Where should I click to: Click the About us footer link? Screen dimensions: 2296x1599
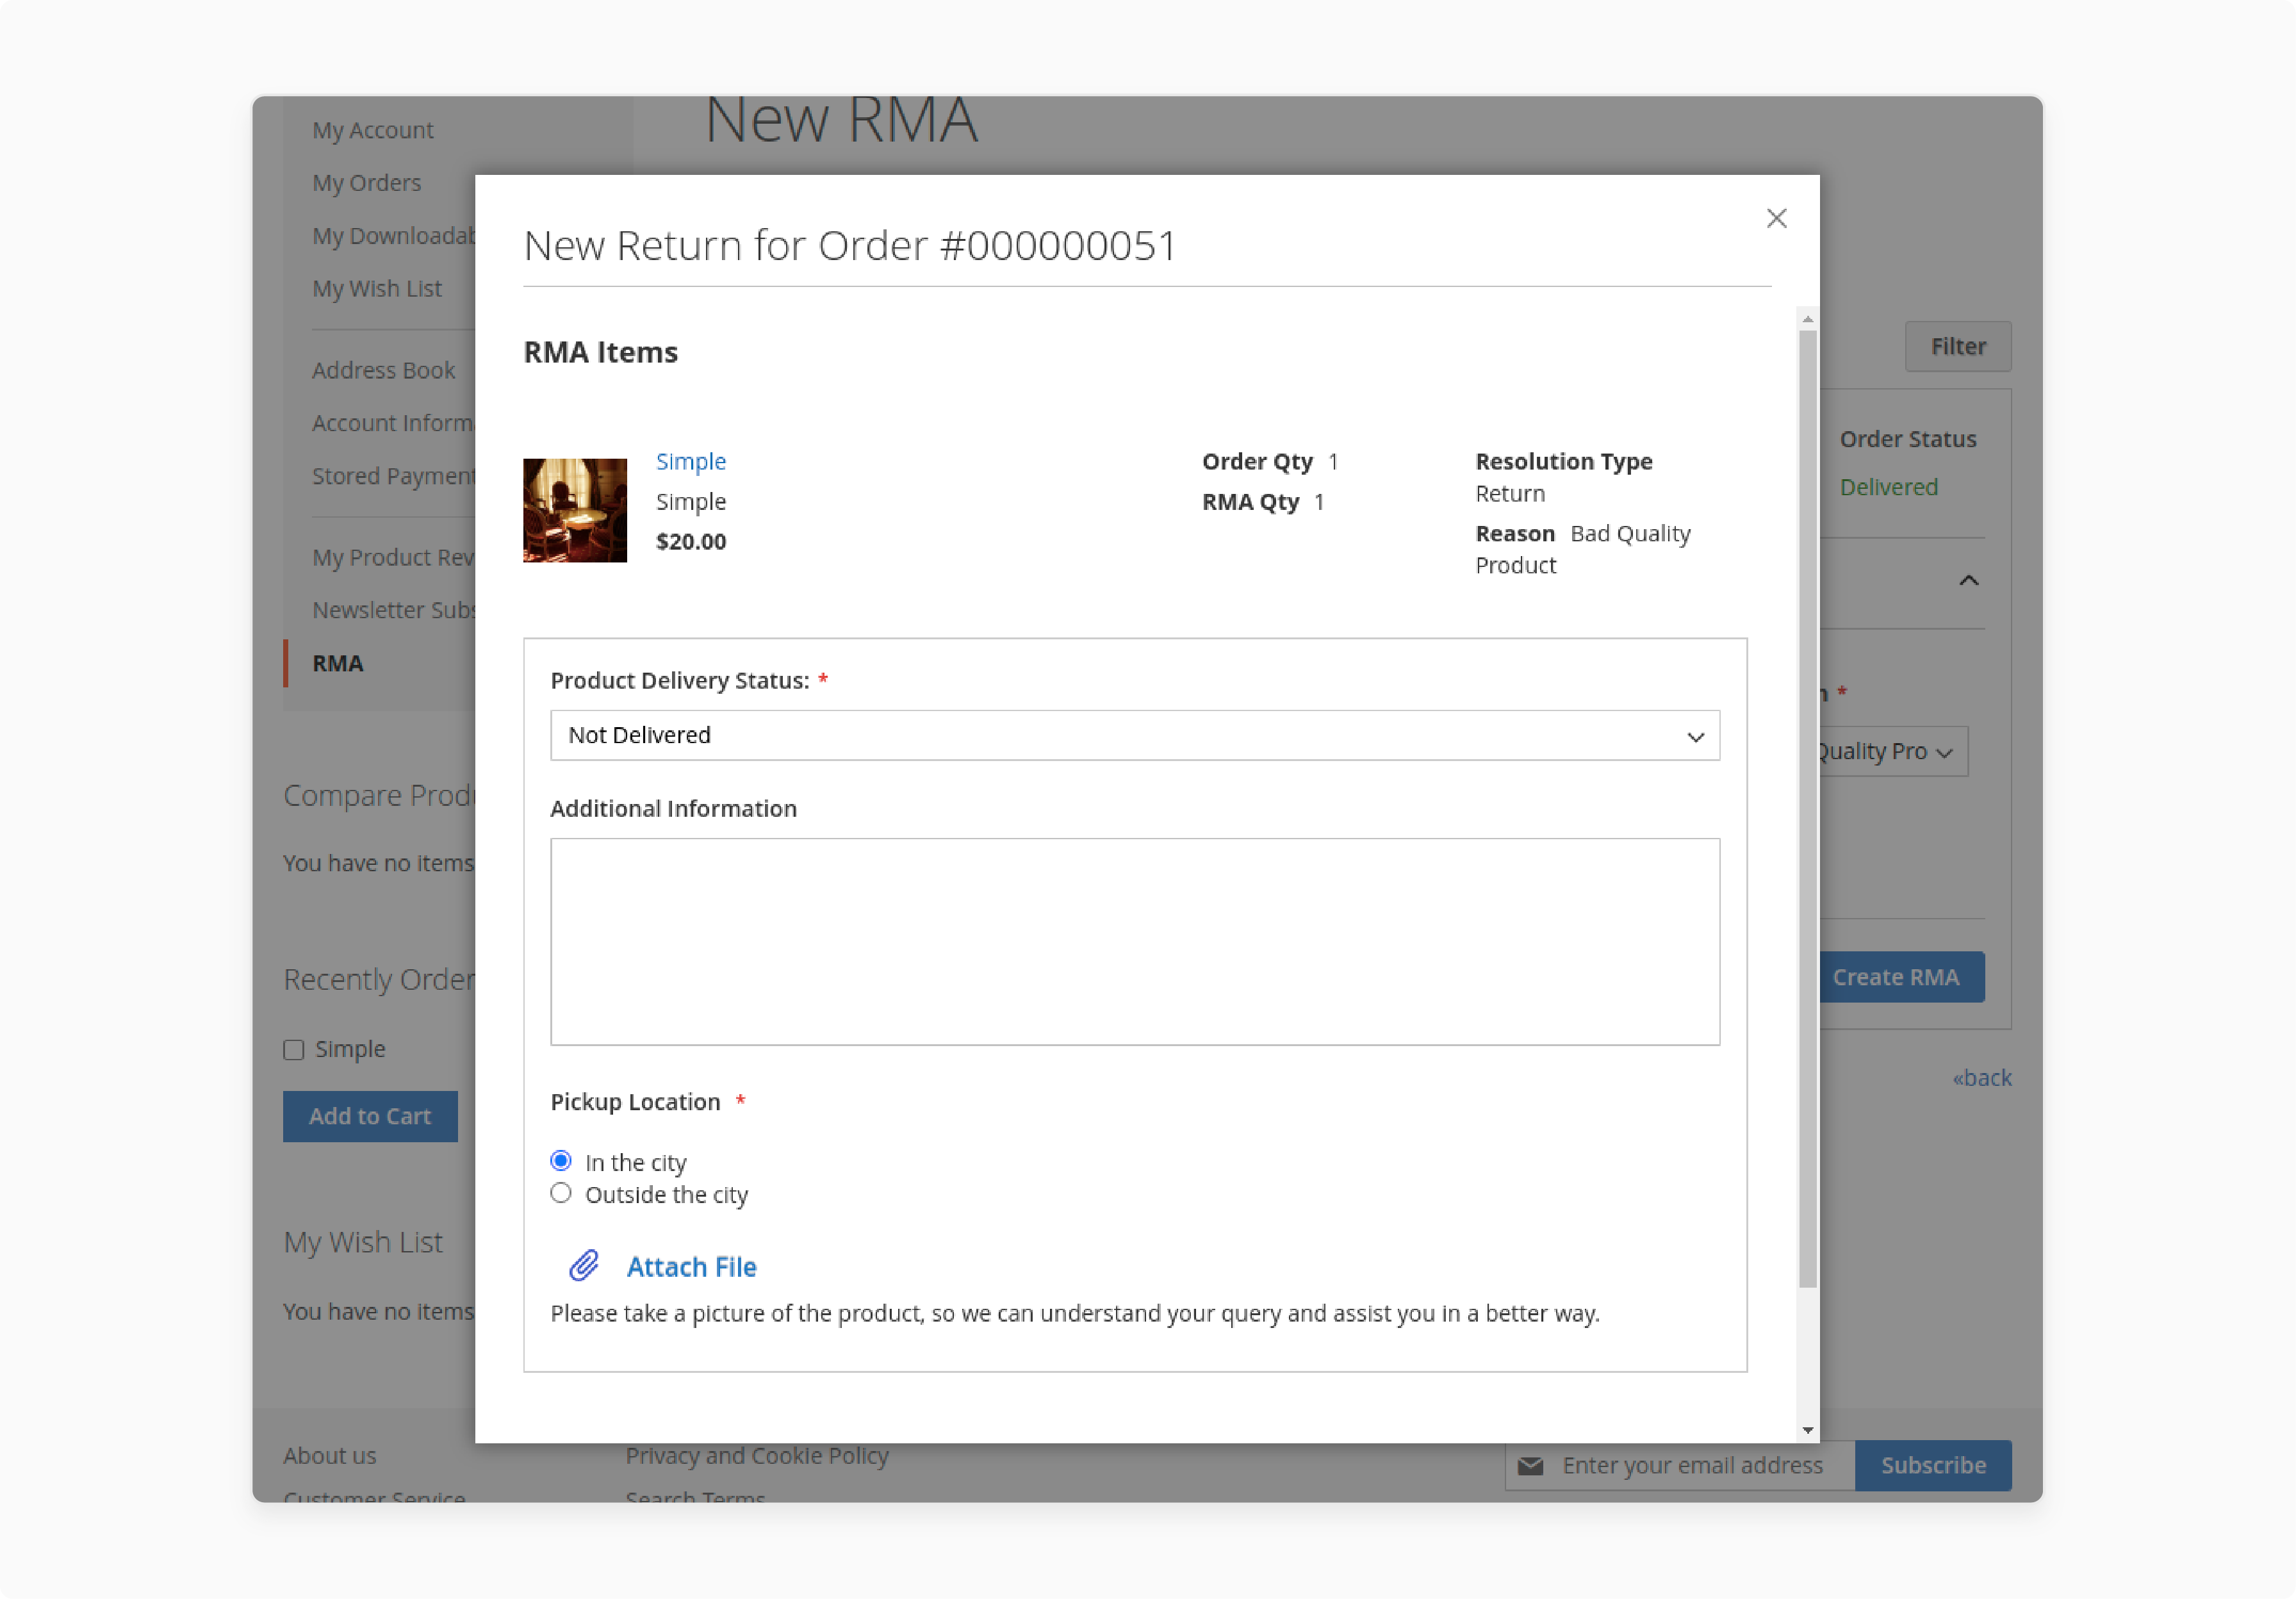pos(330,1456)
